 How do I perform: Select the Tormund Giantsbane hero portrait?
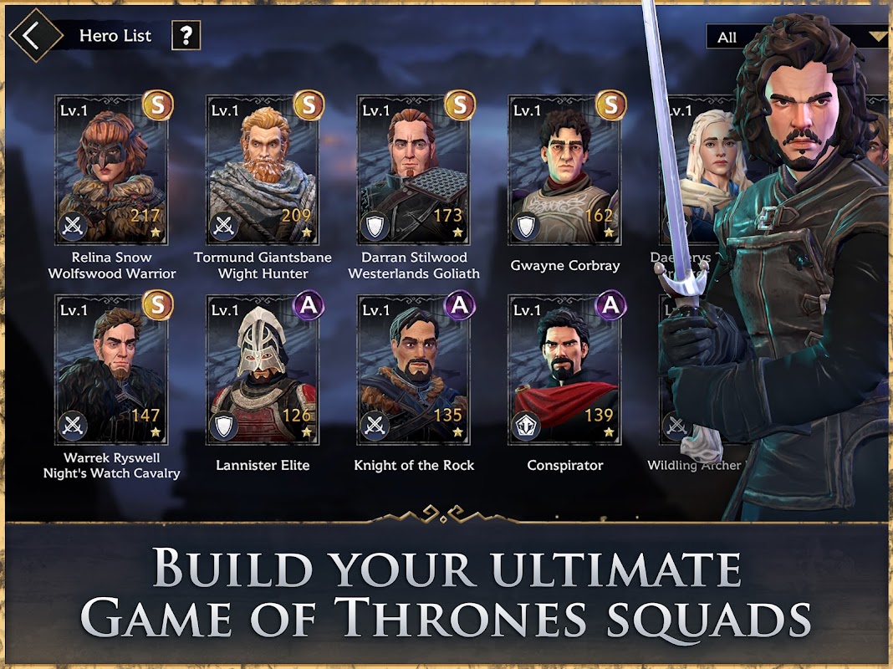pyautogui.click(x=263, y=170)
